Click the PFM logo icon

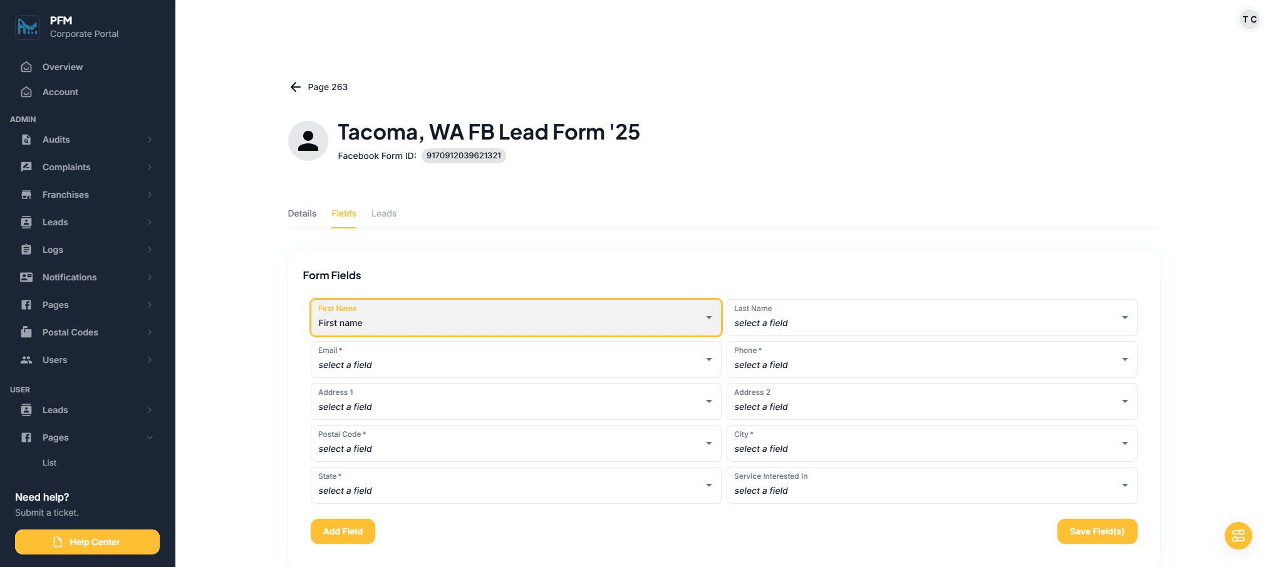point(28,27)
